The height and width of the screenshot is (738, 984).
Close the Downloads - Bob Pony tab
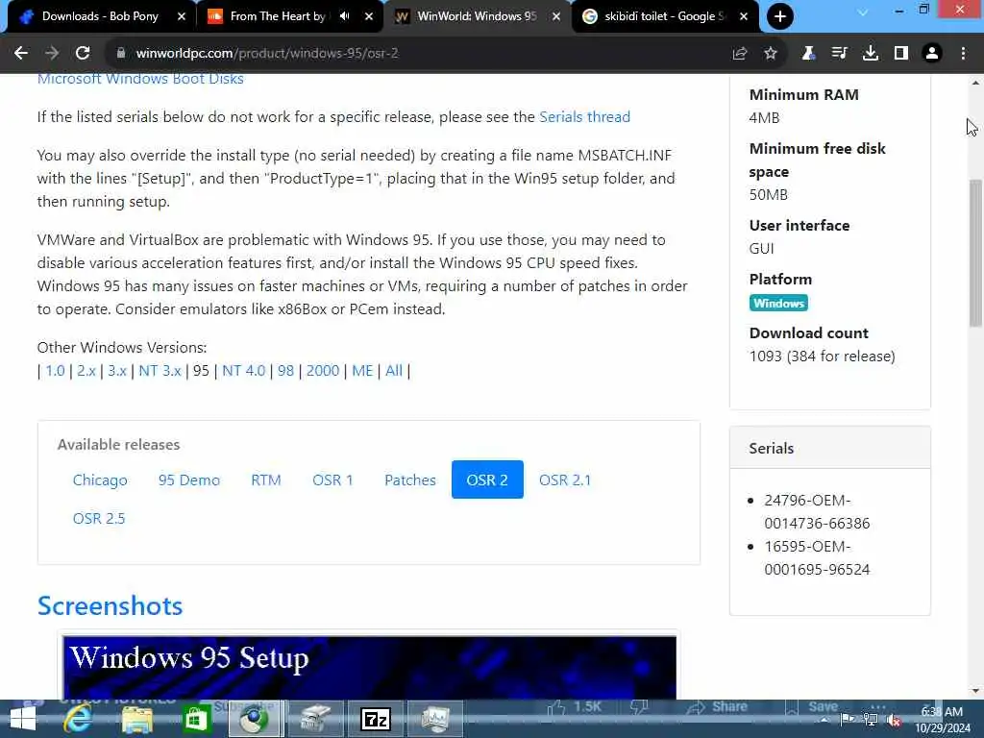point(182,16)
